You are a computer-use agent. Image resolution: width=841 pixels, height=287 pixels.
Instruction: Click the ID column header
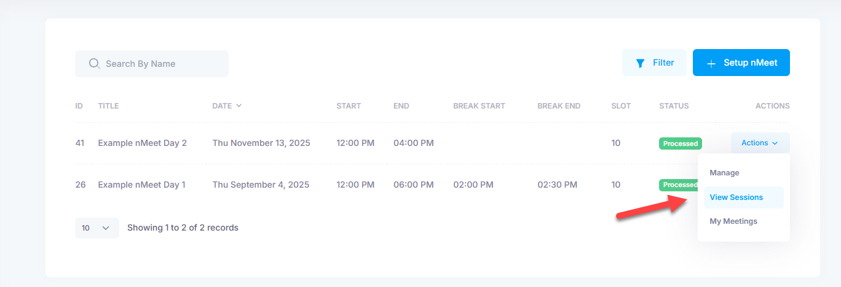pos(79,106)
